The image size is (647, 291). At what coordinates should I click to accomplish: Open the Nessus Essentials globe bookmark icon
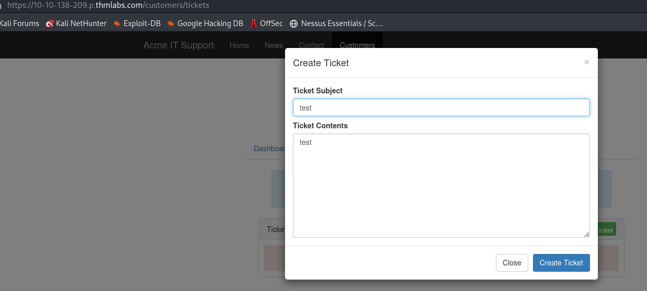click(x=293, y=23)
